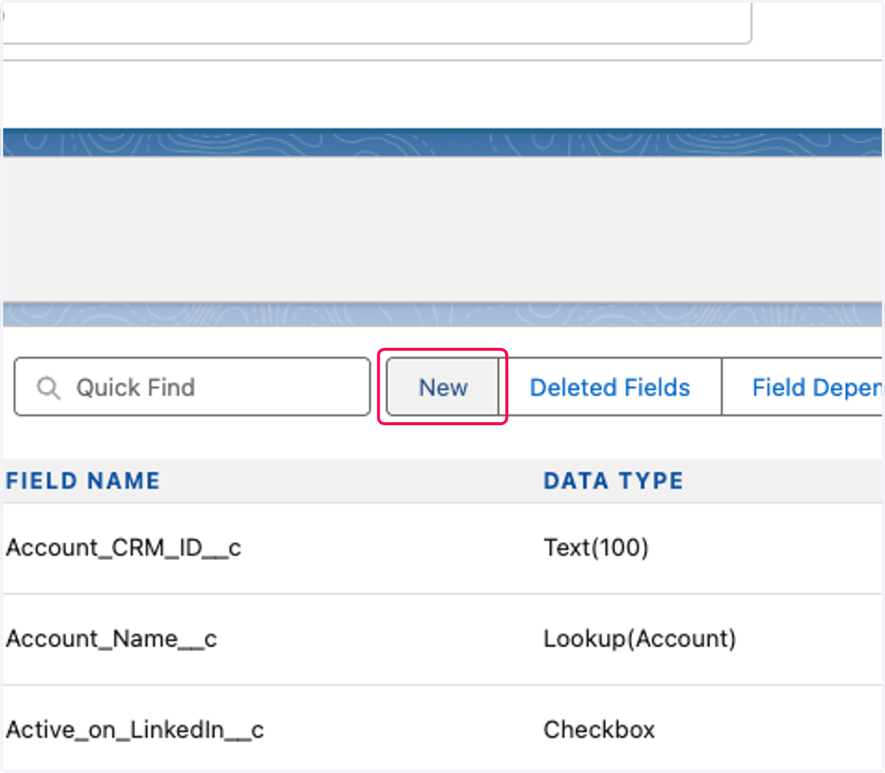The height and width of the screenshot is (773, 885).
Task: Focus the Quick Find search box
Action: [x=192, y=387]
